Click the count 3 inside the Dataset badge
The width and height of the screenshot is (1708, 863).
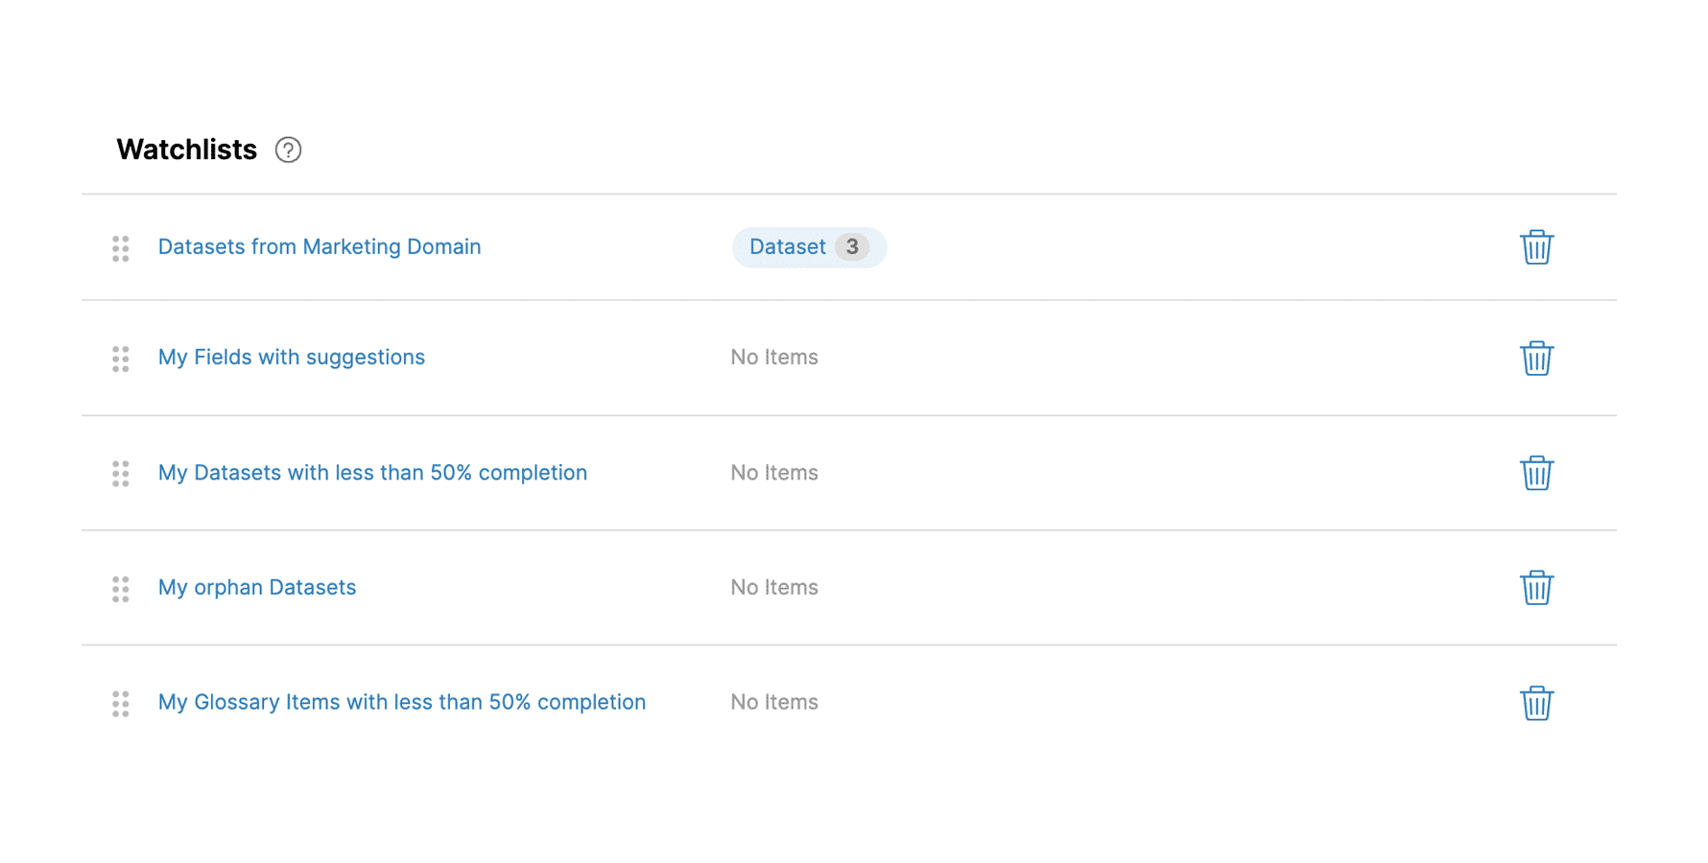point(853,246)
